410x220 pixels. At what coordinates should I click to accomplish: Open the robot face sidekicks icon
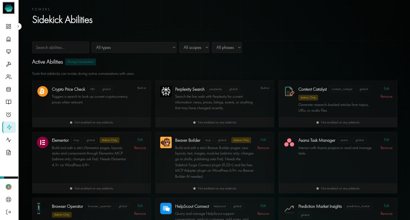pyautogui.click(x=8, y=52)
